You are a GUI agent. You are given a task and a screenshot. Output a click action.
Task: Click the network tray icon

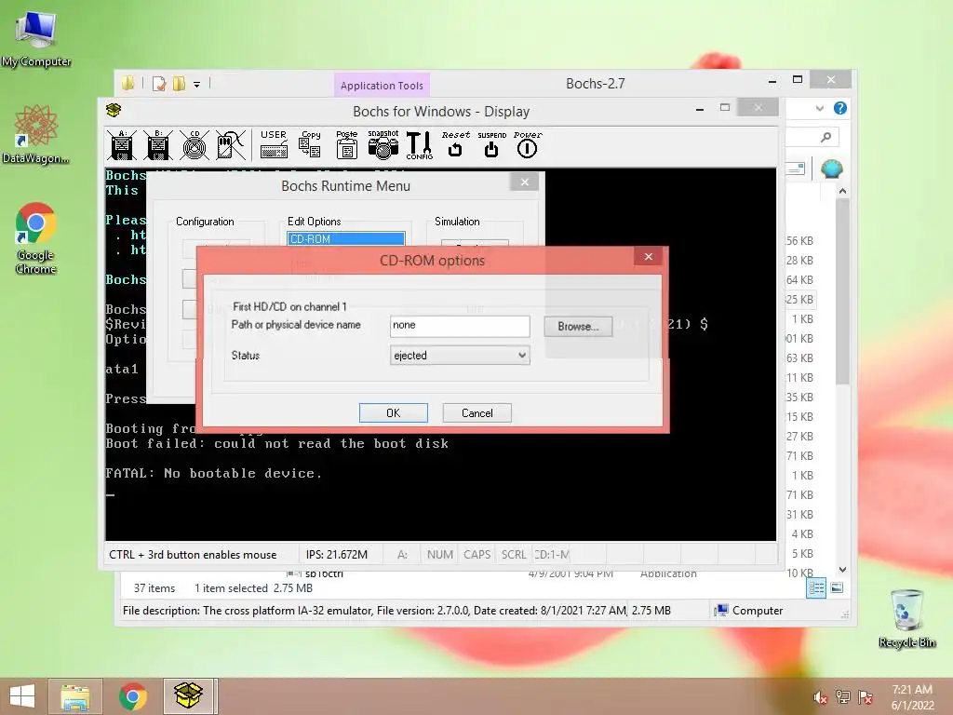(x=843, y=697)
